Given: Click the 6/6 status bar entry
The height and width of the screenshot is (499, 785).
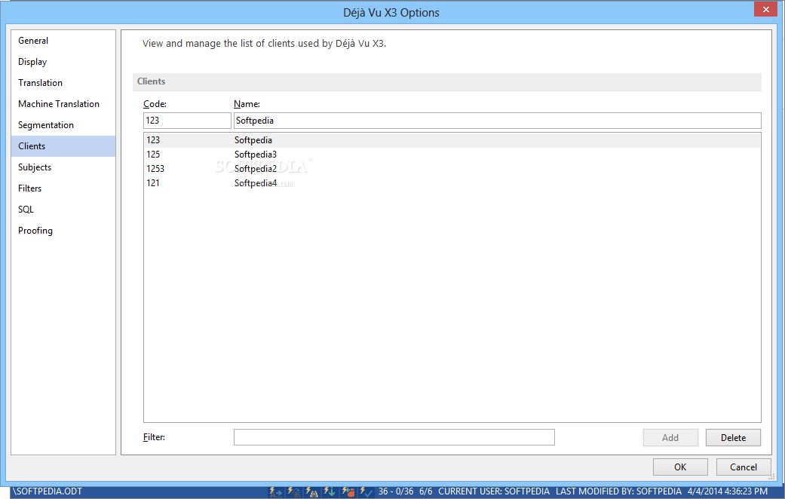Looking at the screenshot, I should (425, 491).
